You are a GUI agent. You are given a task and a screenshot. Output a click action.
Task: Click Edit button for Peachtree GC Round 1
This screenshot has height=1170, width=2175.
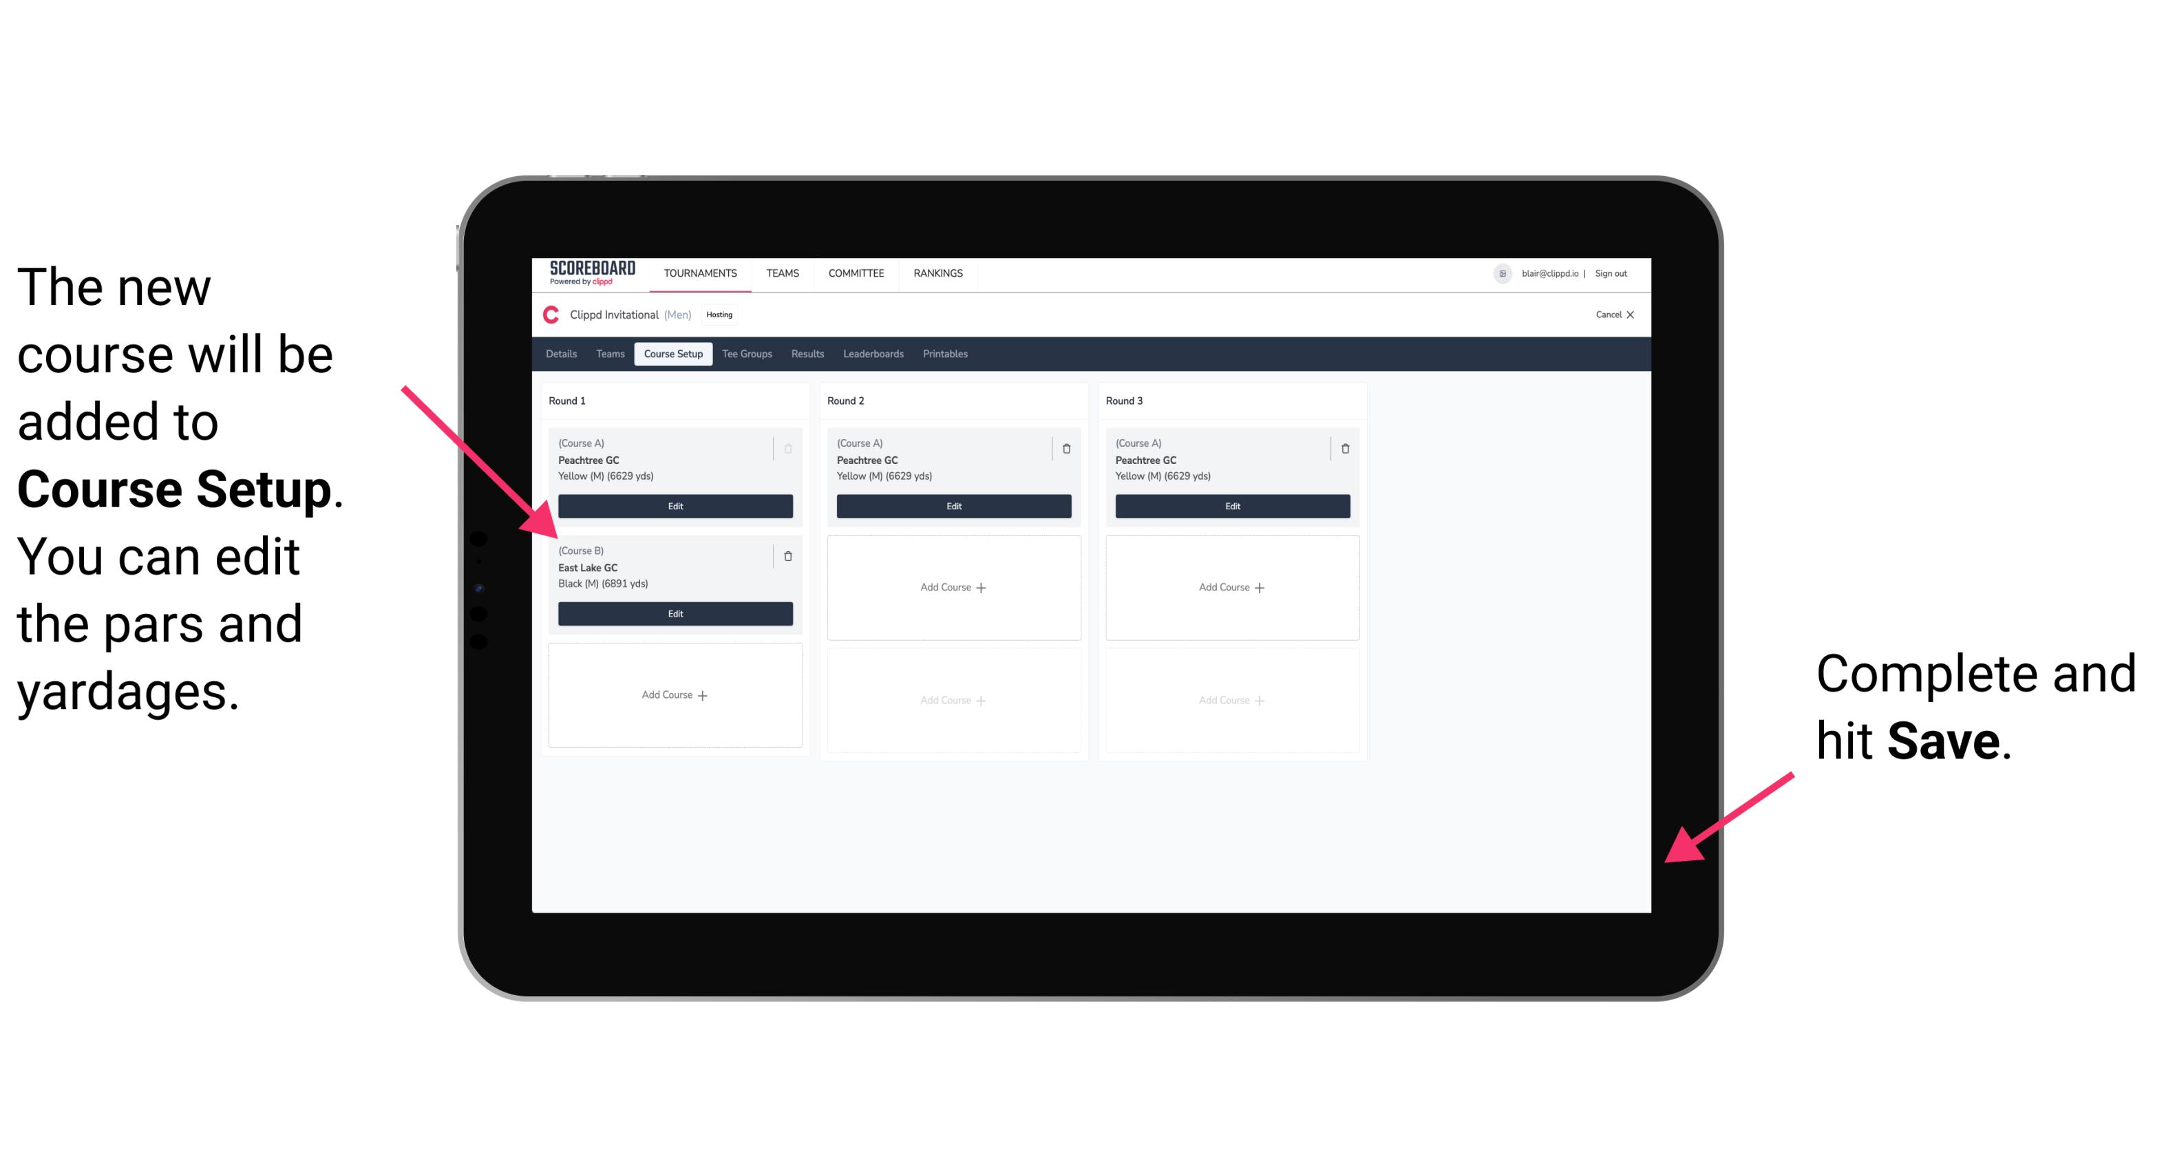click(674, 506)
